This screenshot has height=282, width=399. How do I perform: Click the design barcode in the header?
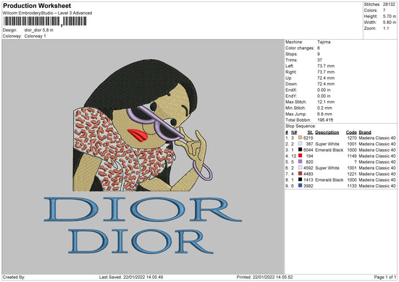point(45,21)
